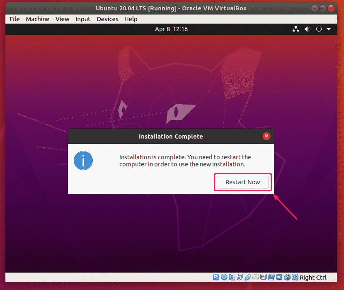Open the View menu
This screenshot has width=344, height=290.
tap(62, 19)
